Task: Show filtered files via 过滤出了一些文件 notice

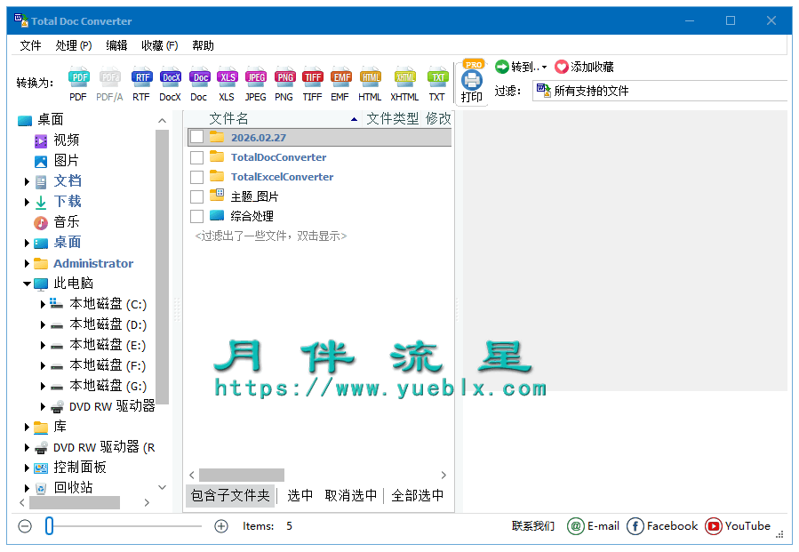Action: 271,236
